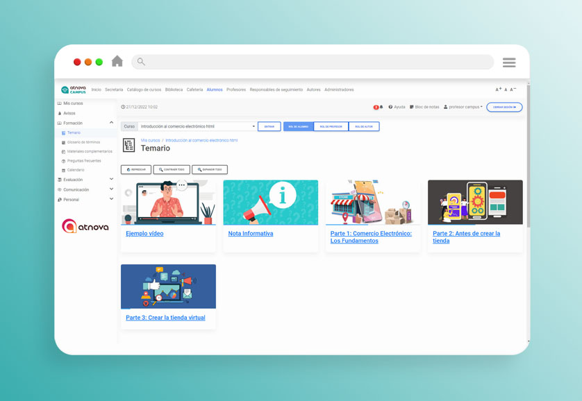Open Parte 2: Antes de crear la tienda
Viewport: 582px width, 401px height.
(x=467, y=237)
